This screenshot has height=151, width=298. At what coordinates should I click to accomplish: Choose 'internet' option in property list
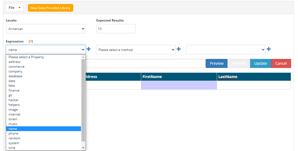pyautogui.click(x=14, y=114)
